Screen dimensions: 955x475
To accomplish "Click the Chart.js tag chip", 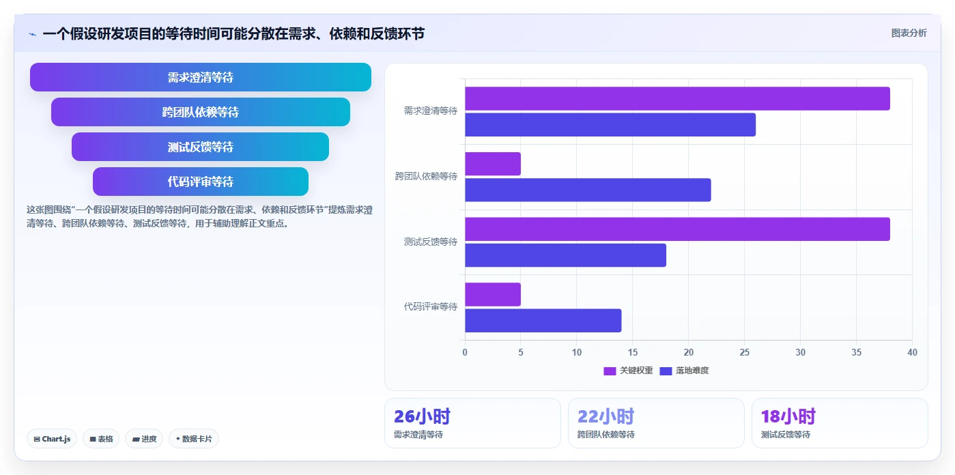I will (x=52, y=439).
